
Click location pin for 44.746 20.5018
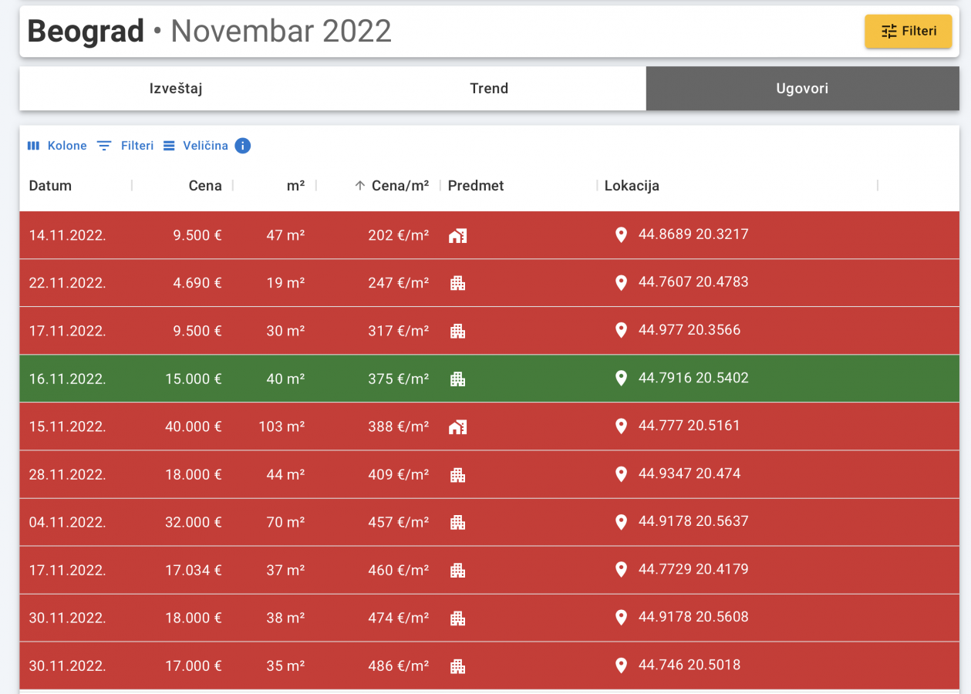pyautogui.click(x=621, y=665)
